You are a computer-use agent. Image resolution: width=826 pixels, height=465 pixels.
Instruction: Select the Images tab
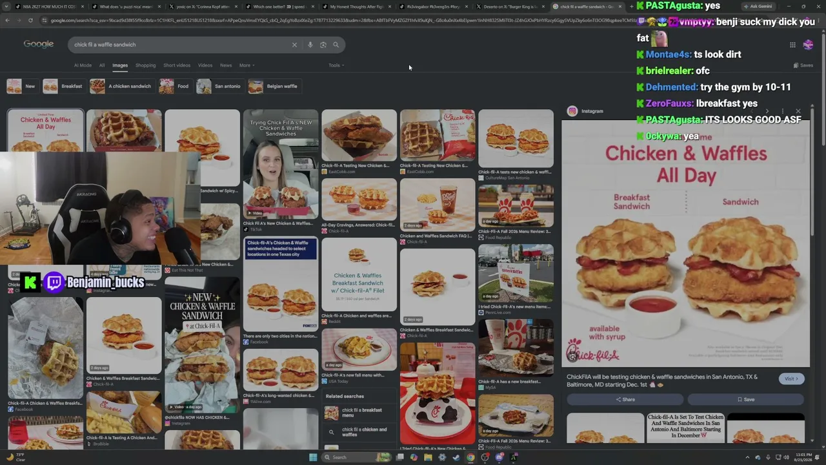(x=120, y=65)
